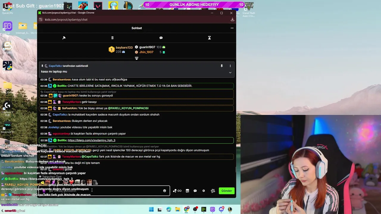Screen dimensions: 381x214
Task: Download this page via address bar icon
Action: [x=232, y=20]
